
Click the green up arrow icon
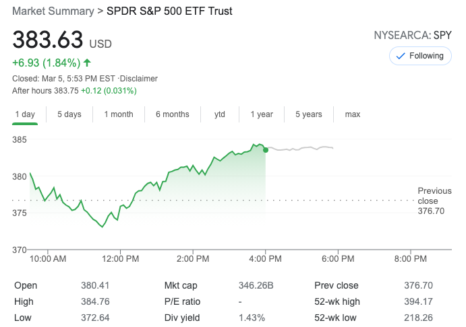coord(87,63)
